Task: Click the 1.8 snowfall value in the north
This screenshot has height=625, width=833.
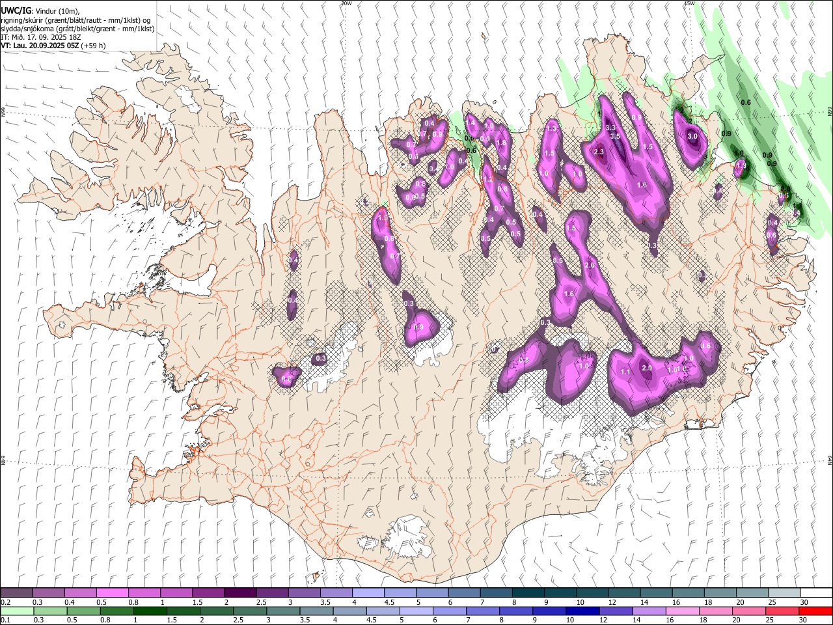Action: pos(501,143)
